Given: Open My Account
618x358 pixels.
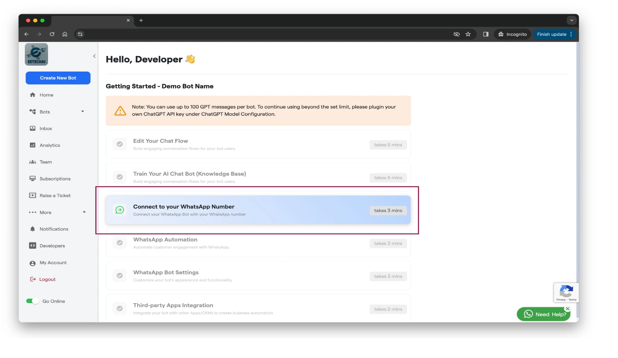Looking at the screenshot, I should point(53,263).
